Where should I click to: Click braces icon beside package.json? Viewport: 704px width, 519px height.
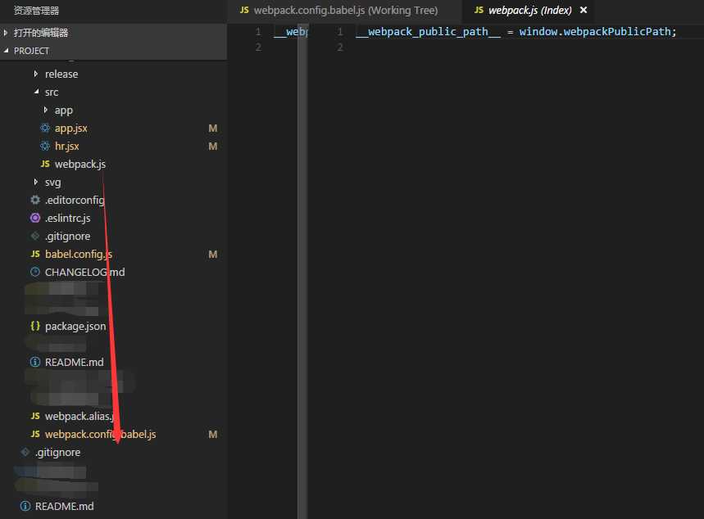pos(35,326)
